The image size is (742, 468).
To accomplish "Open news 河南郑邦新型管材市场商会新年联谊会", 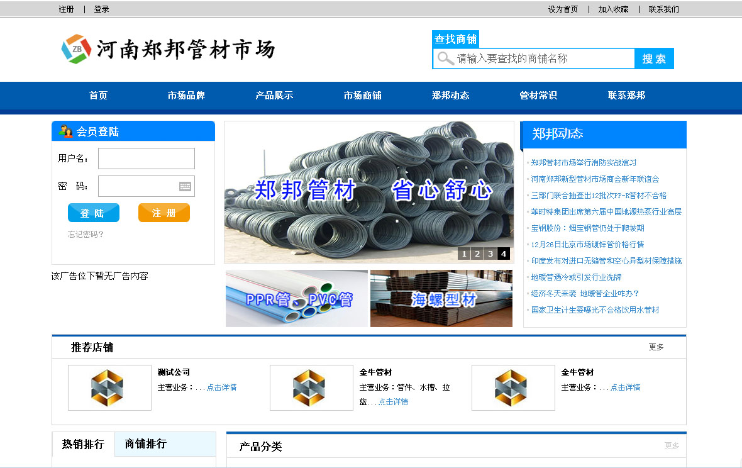I will point(595,179).
